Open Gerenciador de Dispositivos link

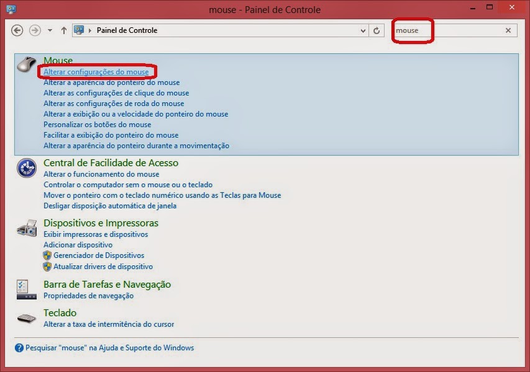(99, 255)
